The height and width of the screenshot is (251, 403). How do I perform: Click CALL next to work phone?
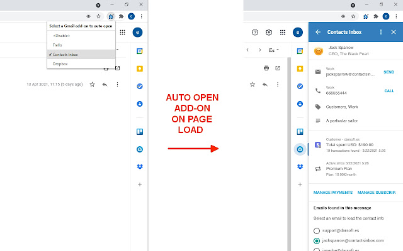click(x=389, y=90)
